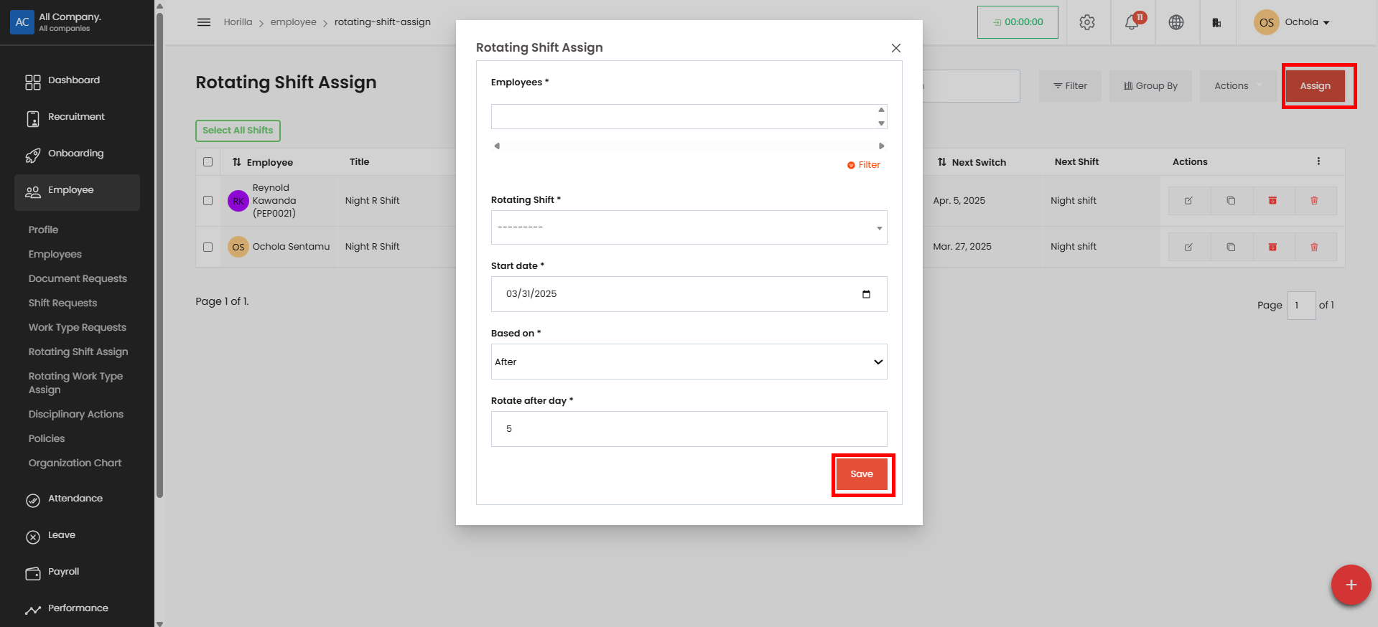Click the red floating plus button
This screenshot has height=627, width=1378.
pos(1350,585)
